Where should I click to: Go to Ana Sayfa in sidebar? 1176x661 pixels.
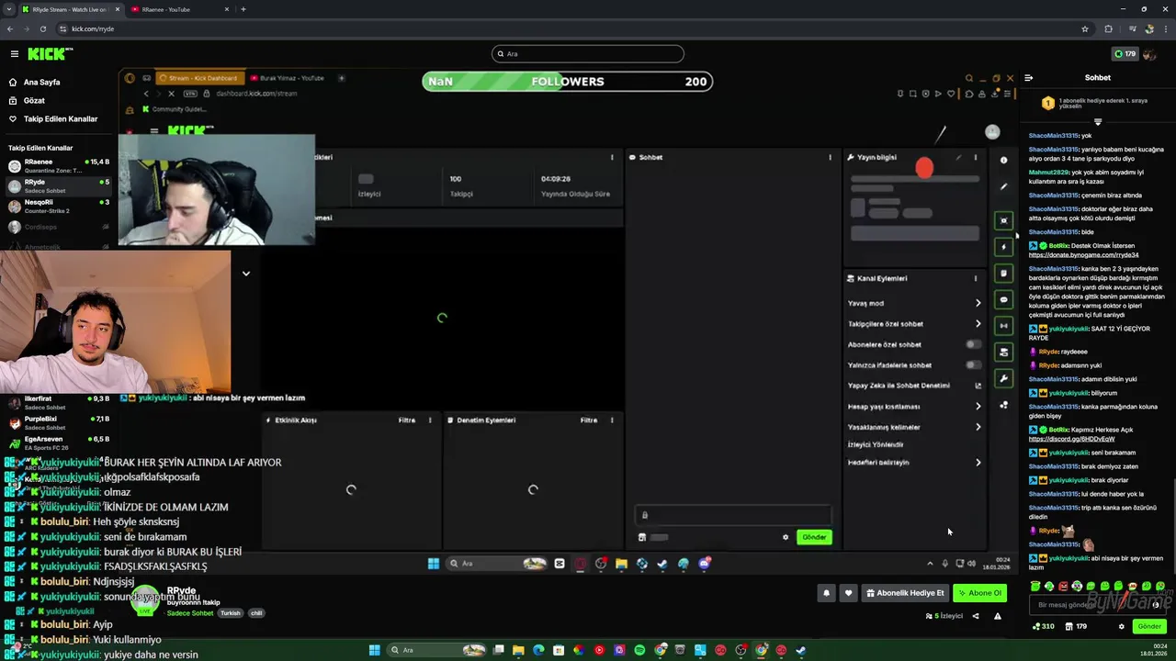[x=41, y=82]
